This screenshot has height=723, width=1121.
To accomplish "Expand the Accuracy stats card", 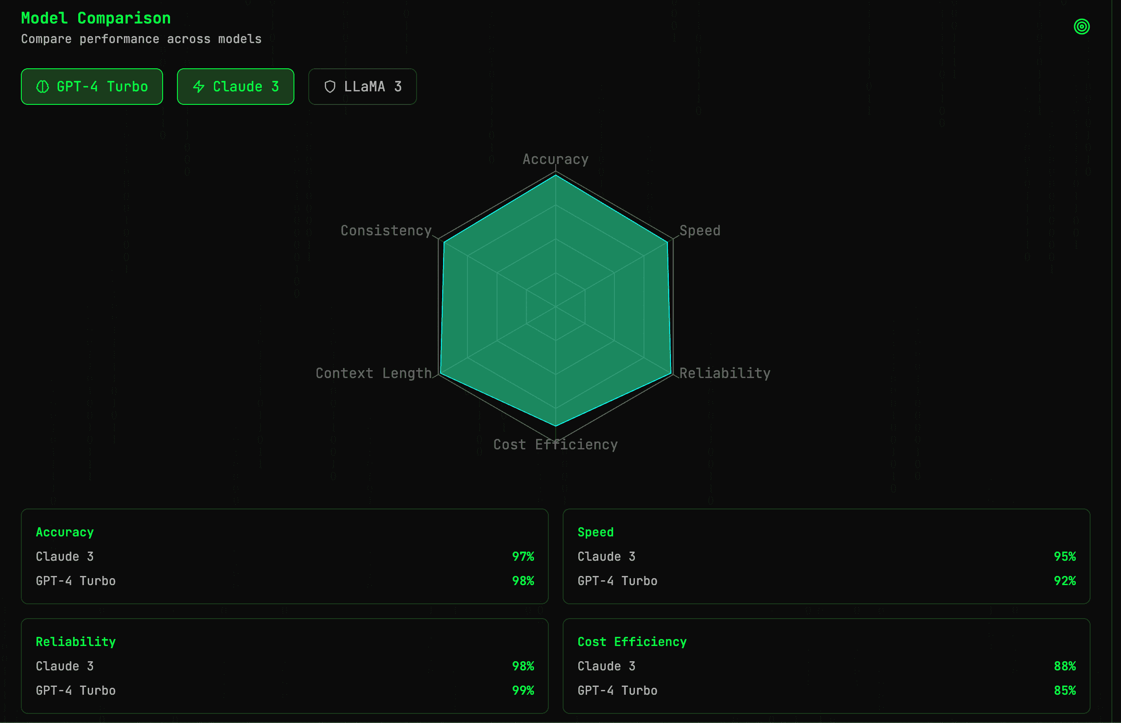I will click(64, 532).
